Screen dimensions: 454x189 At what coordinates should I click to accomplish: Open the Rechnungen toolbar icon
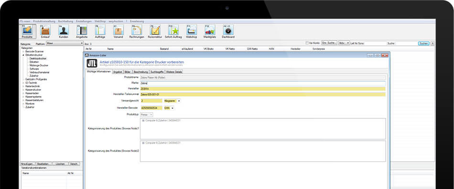click(137, 31)
